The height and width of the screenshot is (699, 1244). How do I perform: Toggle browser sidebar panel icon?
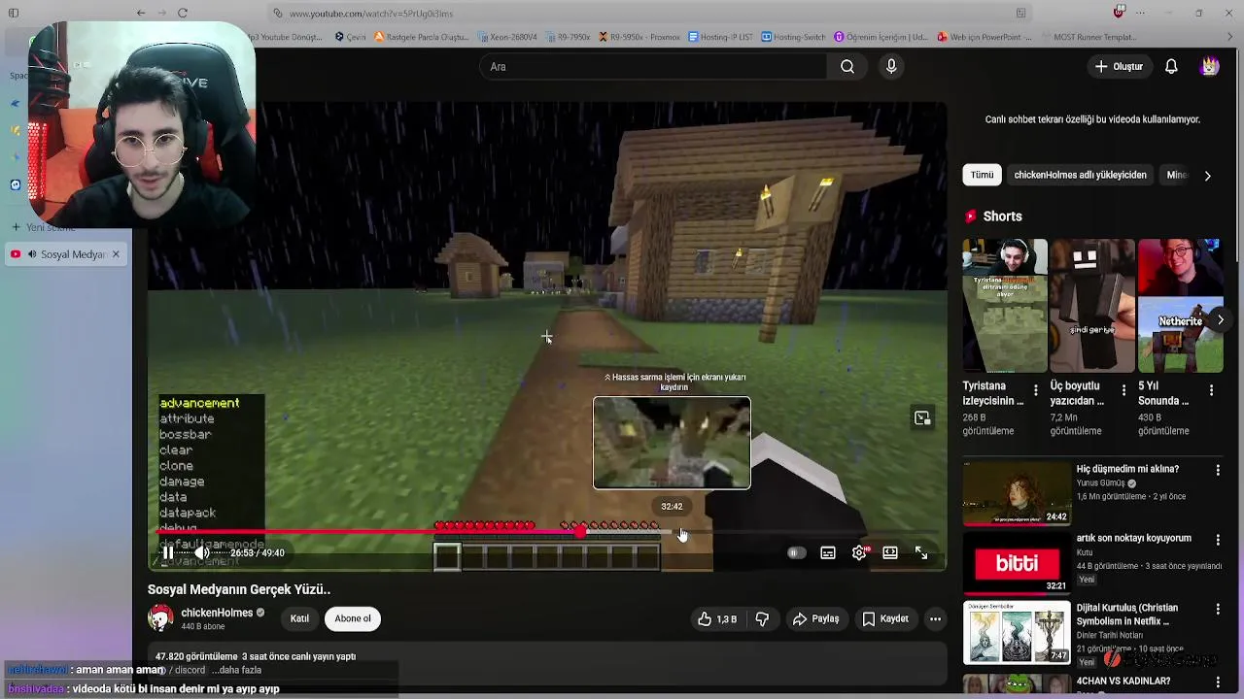(x=14, y=13)
